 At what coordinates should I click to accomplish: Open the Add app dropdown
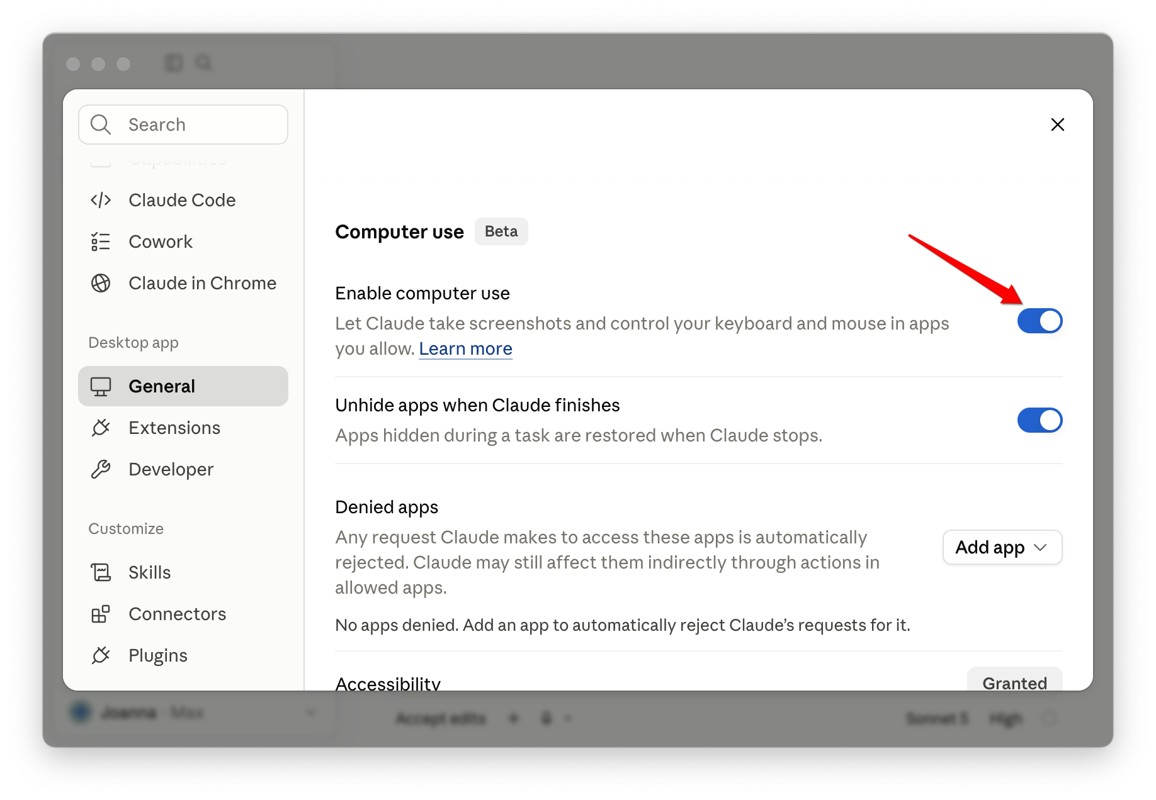[x=1002, y=547]
